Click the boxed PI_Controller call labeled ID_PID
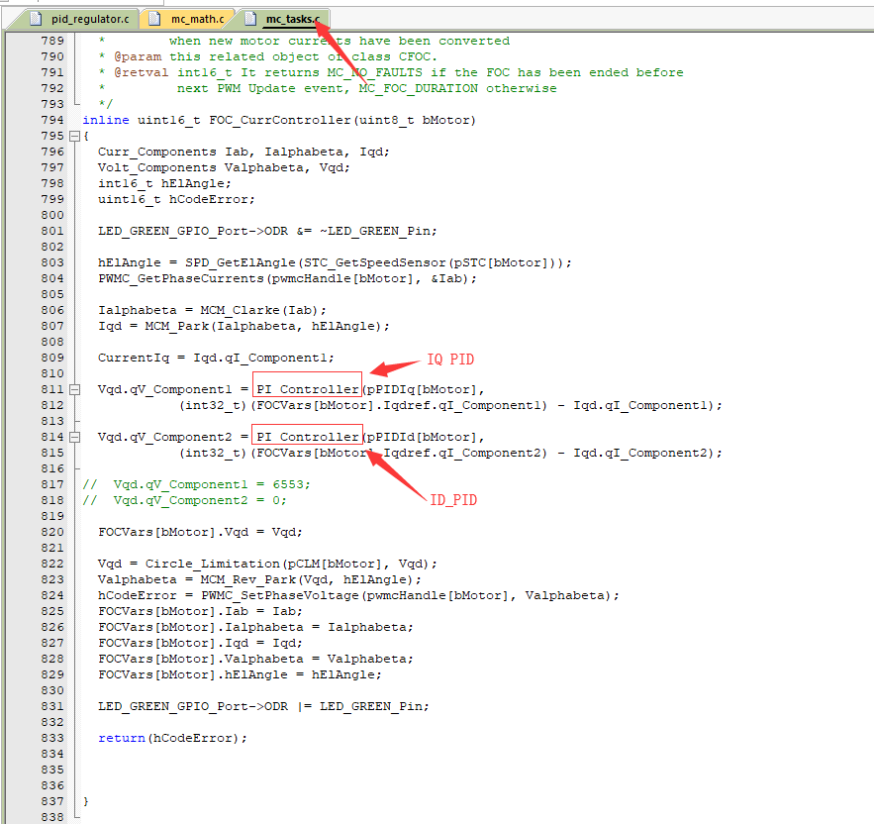The image size is (874, 824). click(307, 436)
